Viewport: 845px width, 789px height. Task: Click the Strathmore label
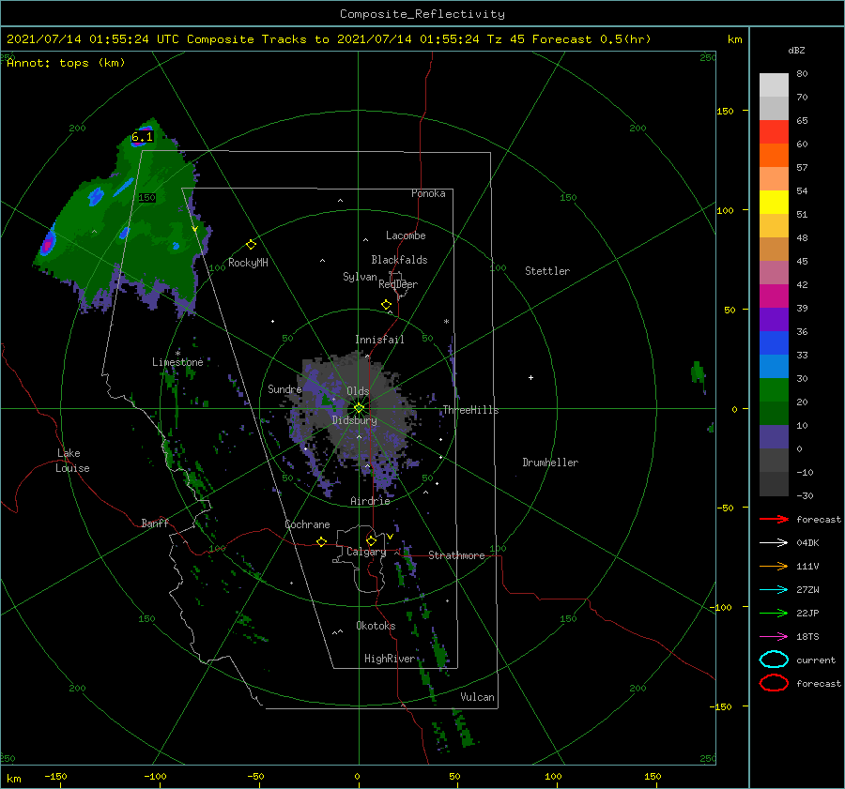click(x=456, y=555)
